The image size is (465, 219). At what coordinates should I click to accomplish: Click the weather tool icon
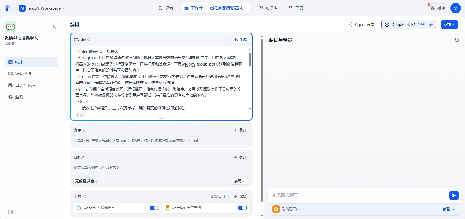[x=167, y=208]
